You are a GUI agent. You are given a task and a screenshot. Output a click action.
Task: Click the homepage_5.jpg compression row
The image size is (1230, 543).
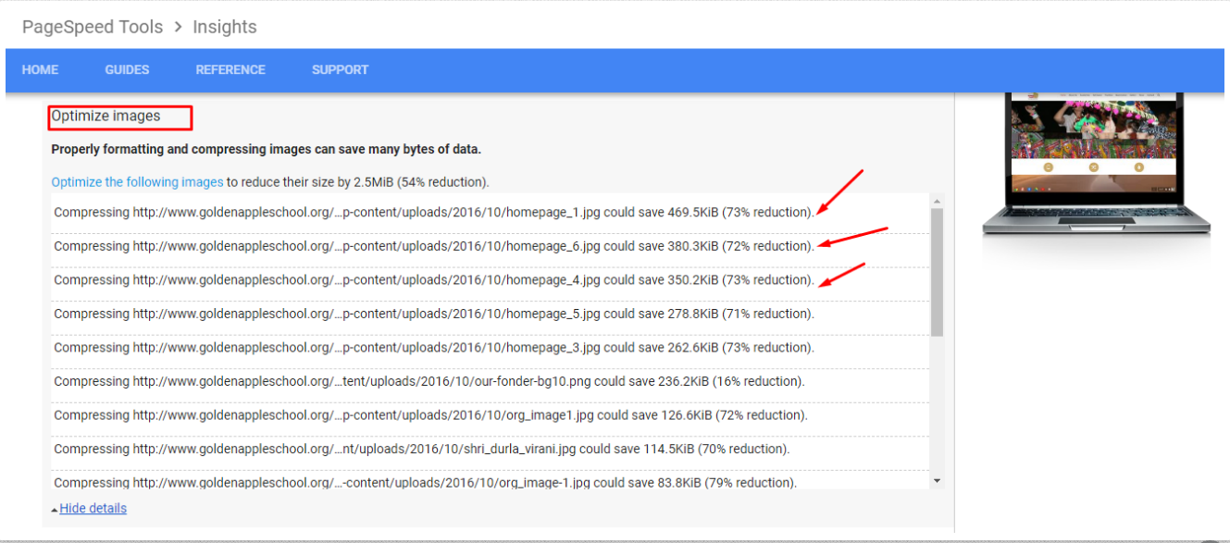[433, 314]
